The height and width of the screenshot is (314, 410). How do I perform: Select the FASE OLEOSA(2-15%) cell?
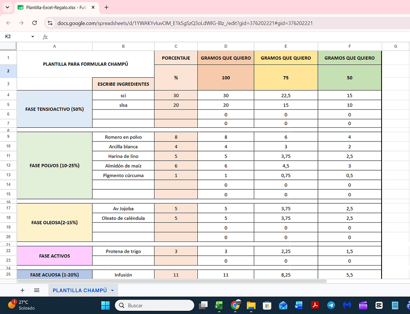(54, 222)
